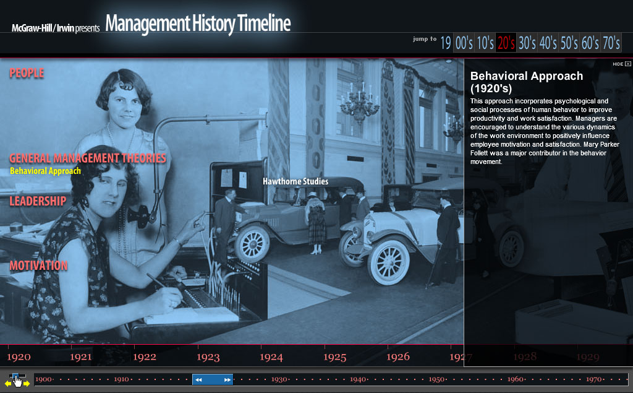Click the X icon next to HIDE
The width and height of the screenshot is (633, 393).
628,64
